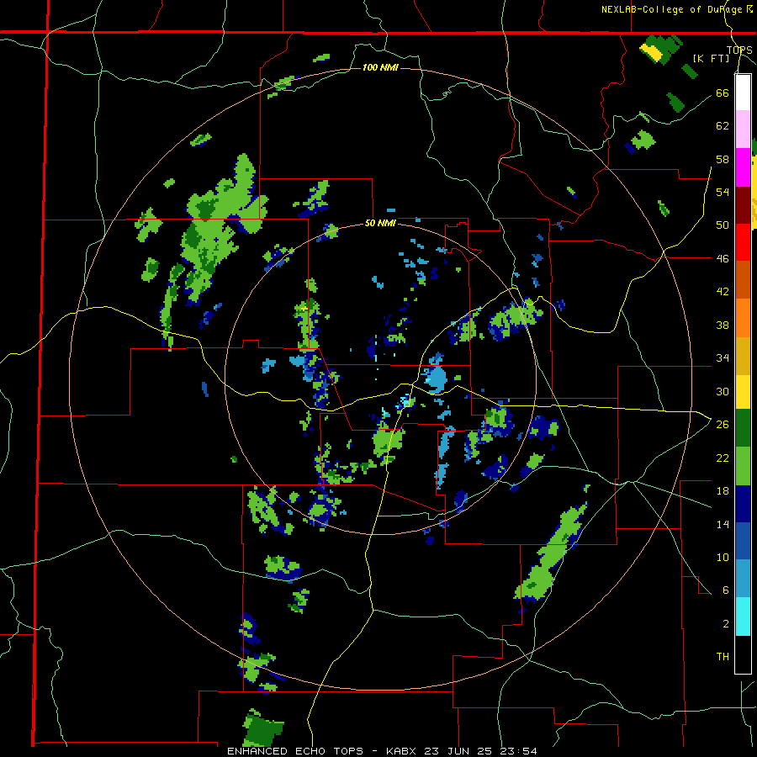
Task: Click the legend value 18
Action: pos(723,491)
